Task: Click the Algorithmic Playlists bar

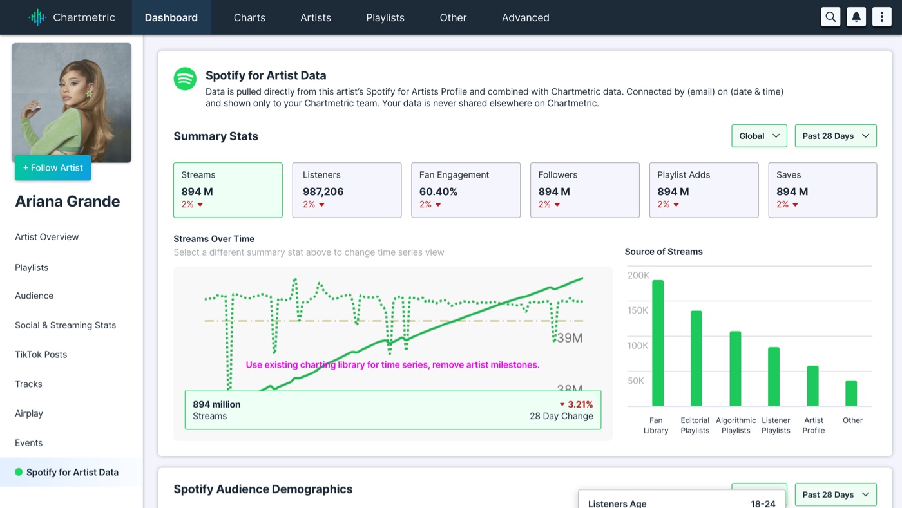Action: click(x=735, y=369)
